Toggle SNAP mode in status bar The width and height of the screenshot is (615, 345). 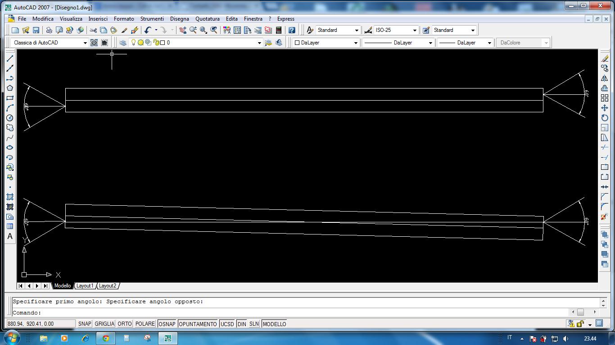(x=84, y=324)
